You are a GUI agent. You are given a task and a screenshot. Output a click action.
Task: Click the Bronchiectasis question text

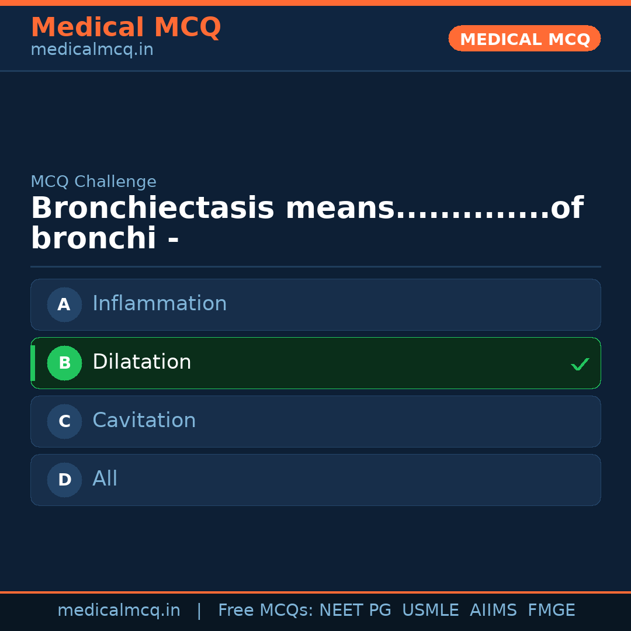(307, 223)
